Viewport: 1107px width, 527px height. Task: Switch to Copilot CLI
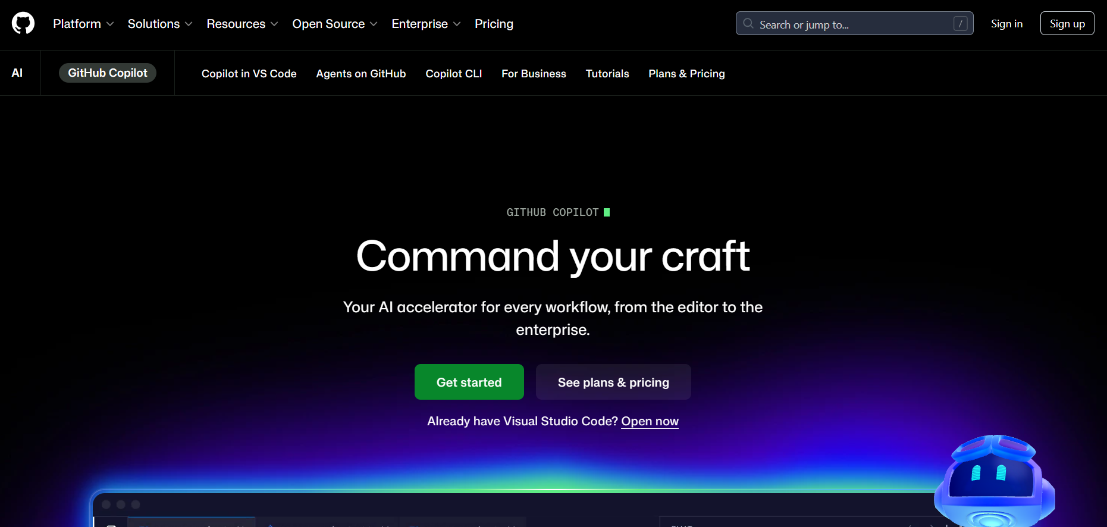(x=454, y=74)
